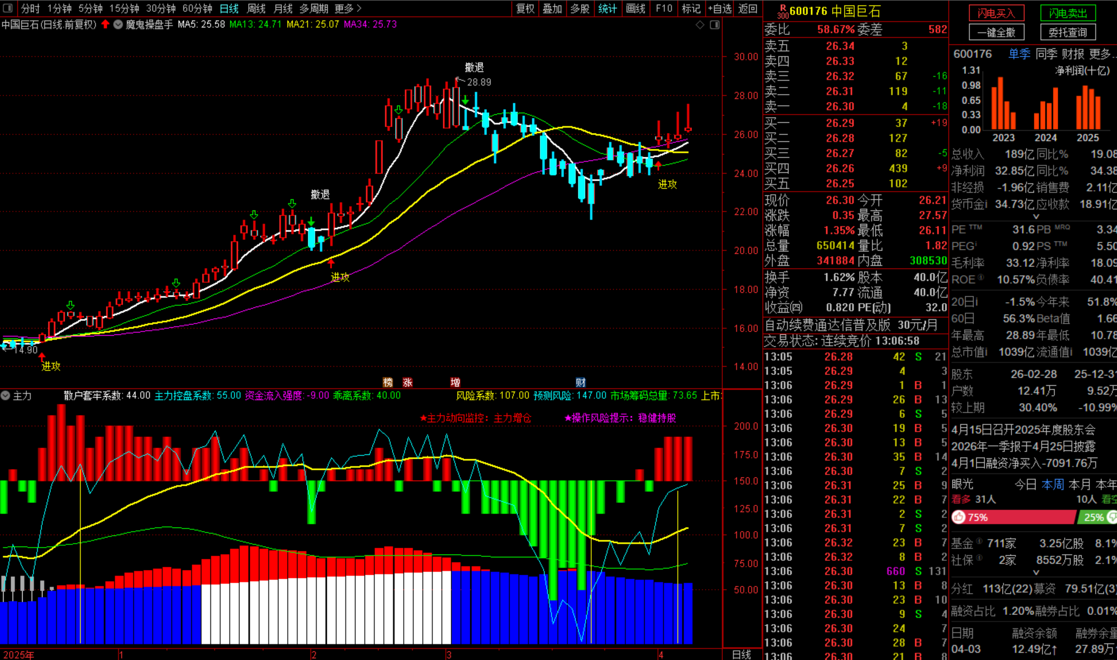This screenshot has height=660, width=1117.
Task: Click the info icon next to 社保
Action: click(x=980, y=558)
